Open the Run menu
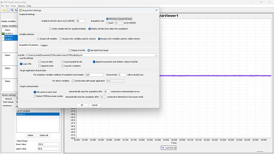 7,6
